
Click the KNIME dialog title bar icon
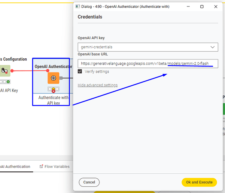coord(77,7)
